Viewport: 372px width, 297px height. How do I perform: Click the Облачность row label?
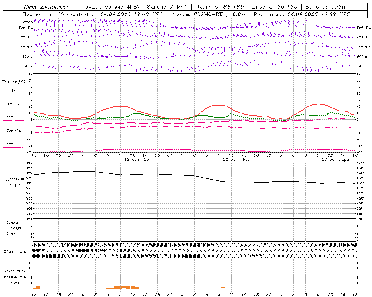(x=15, y=252)
